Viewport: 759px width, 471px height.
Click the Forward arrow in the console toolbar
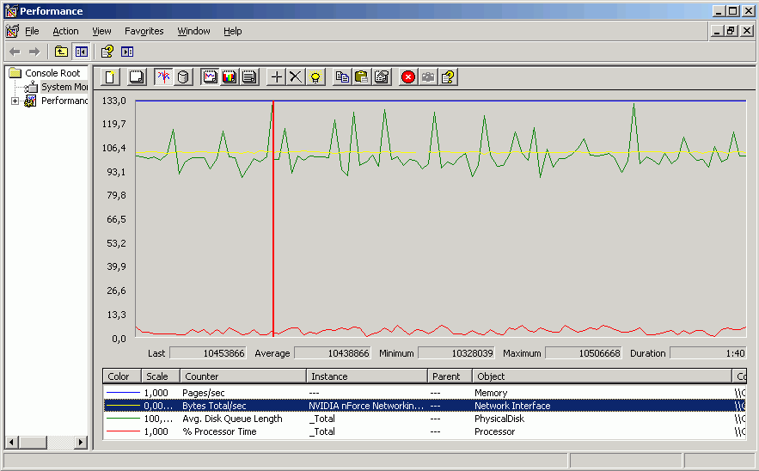tap(34, 52)
